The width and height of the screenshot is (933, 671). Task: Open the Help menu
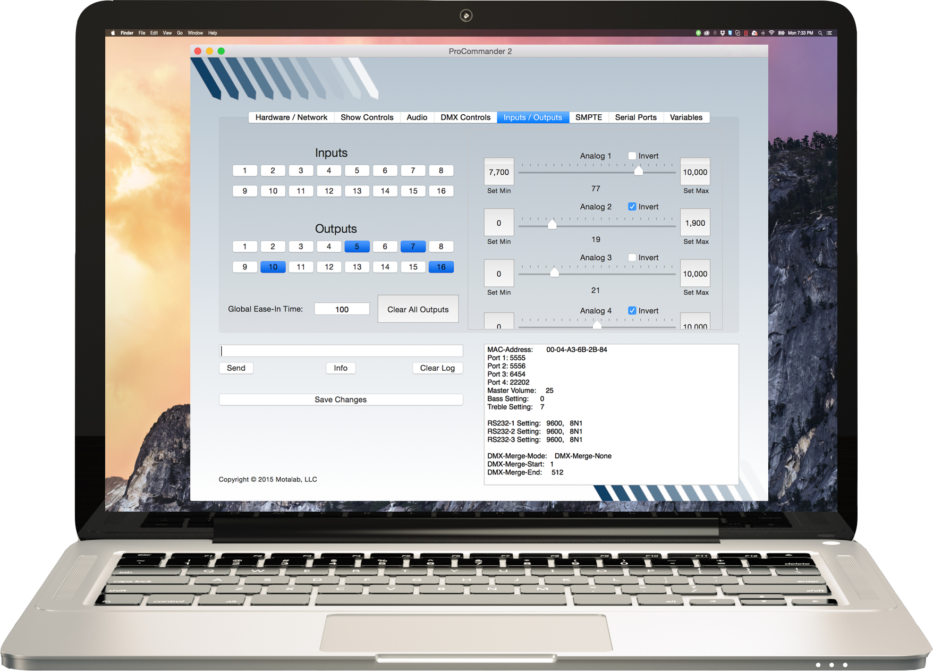coord(213,33)
